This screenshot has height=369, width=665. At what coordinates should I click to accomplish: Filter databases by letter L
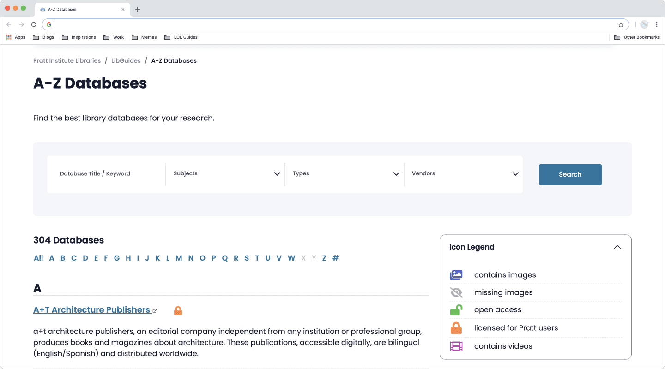[x=168, y=258]
